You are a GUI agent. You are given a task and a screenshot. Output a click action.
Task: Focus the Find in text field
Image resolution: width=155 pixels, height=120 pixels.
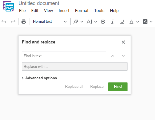click(64, 56)
